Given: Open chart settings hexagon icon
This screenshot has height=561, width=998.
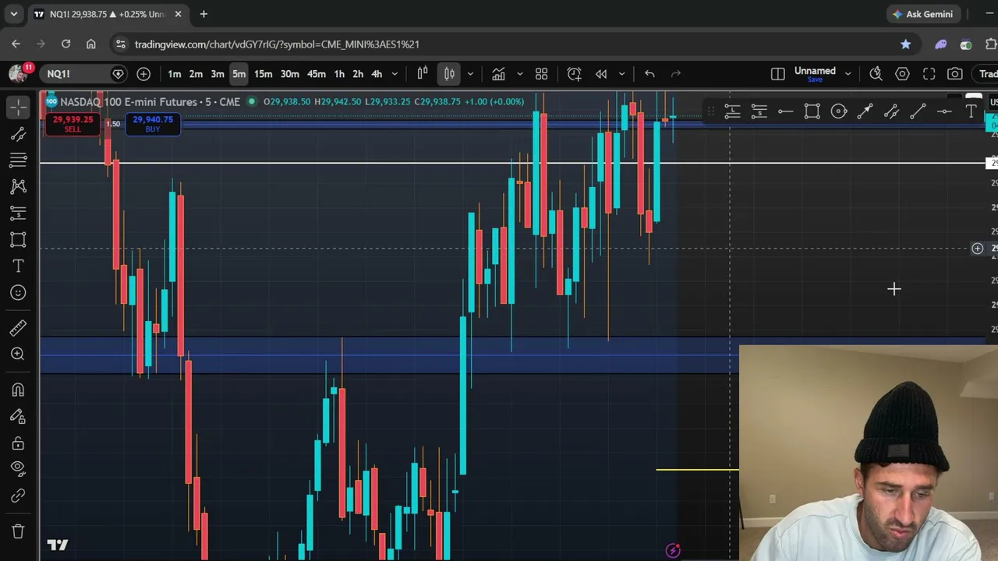Looking at the screenshot, I should (902, 74).
